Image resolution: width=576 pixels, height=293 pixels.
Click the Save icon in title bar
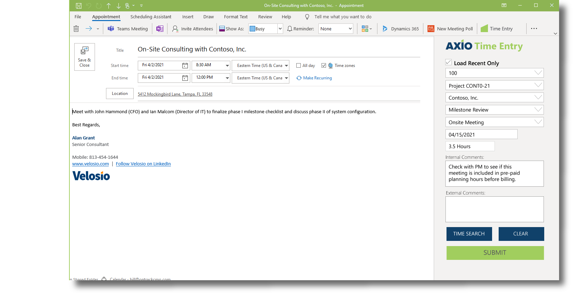coord(79,6)
